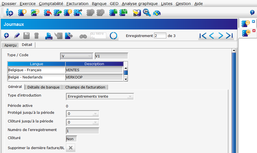This screenshot has height=153, width=257.
Task: Open the Dossier menu
Action: point(9,4)
